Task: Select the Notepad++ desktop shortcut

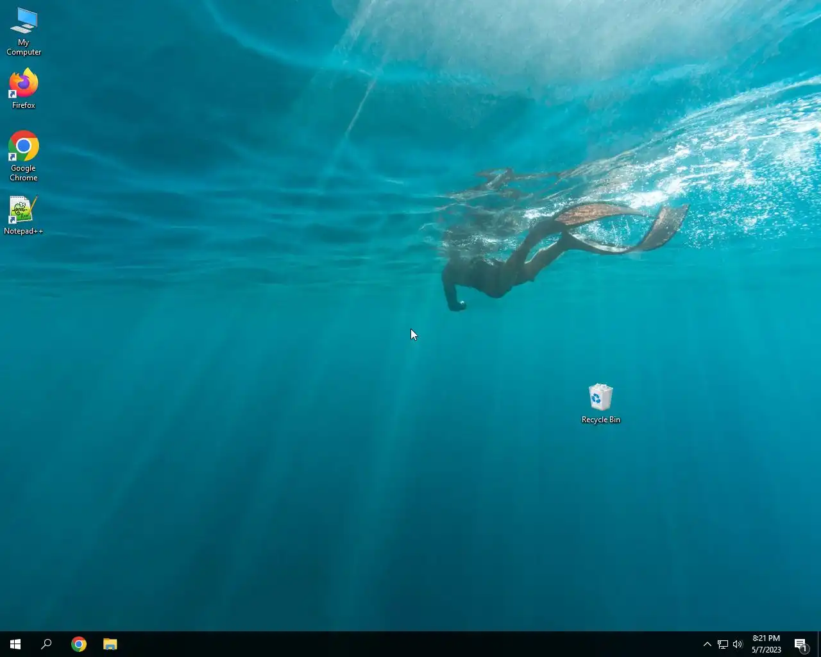Action: (24, 216)
